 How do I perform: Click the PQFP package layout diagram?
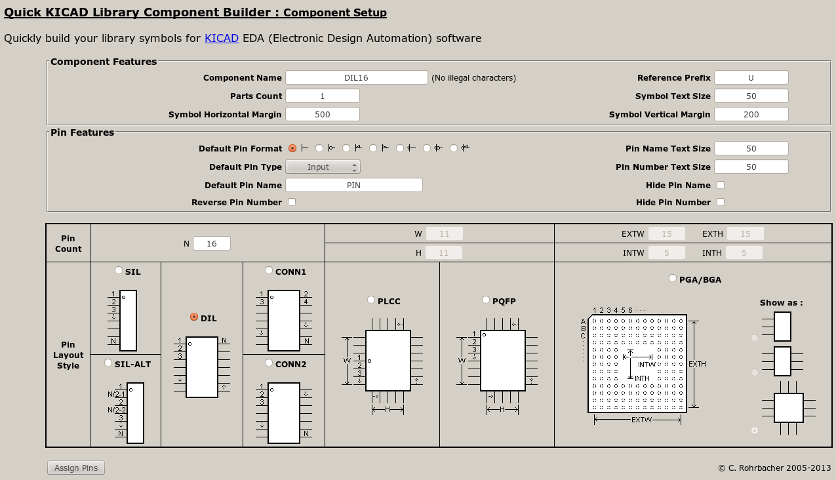pos(502,361)
